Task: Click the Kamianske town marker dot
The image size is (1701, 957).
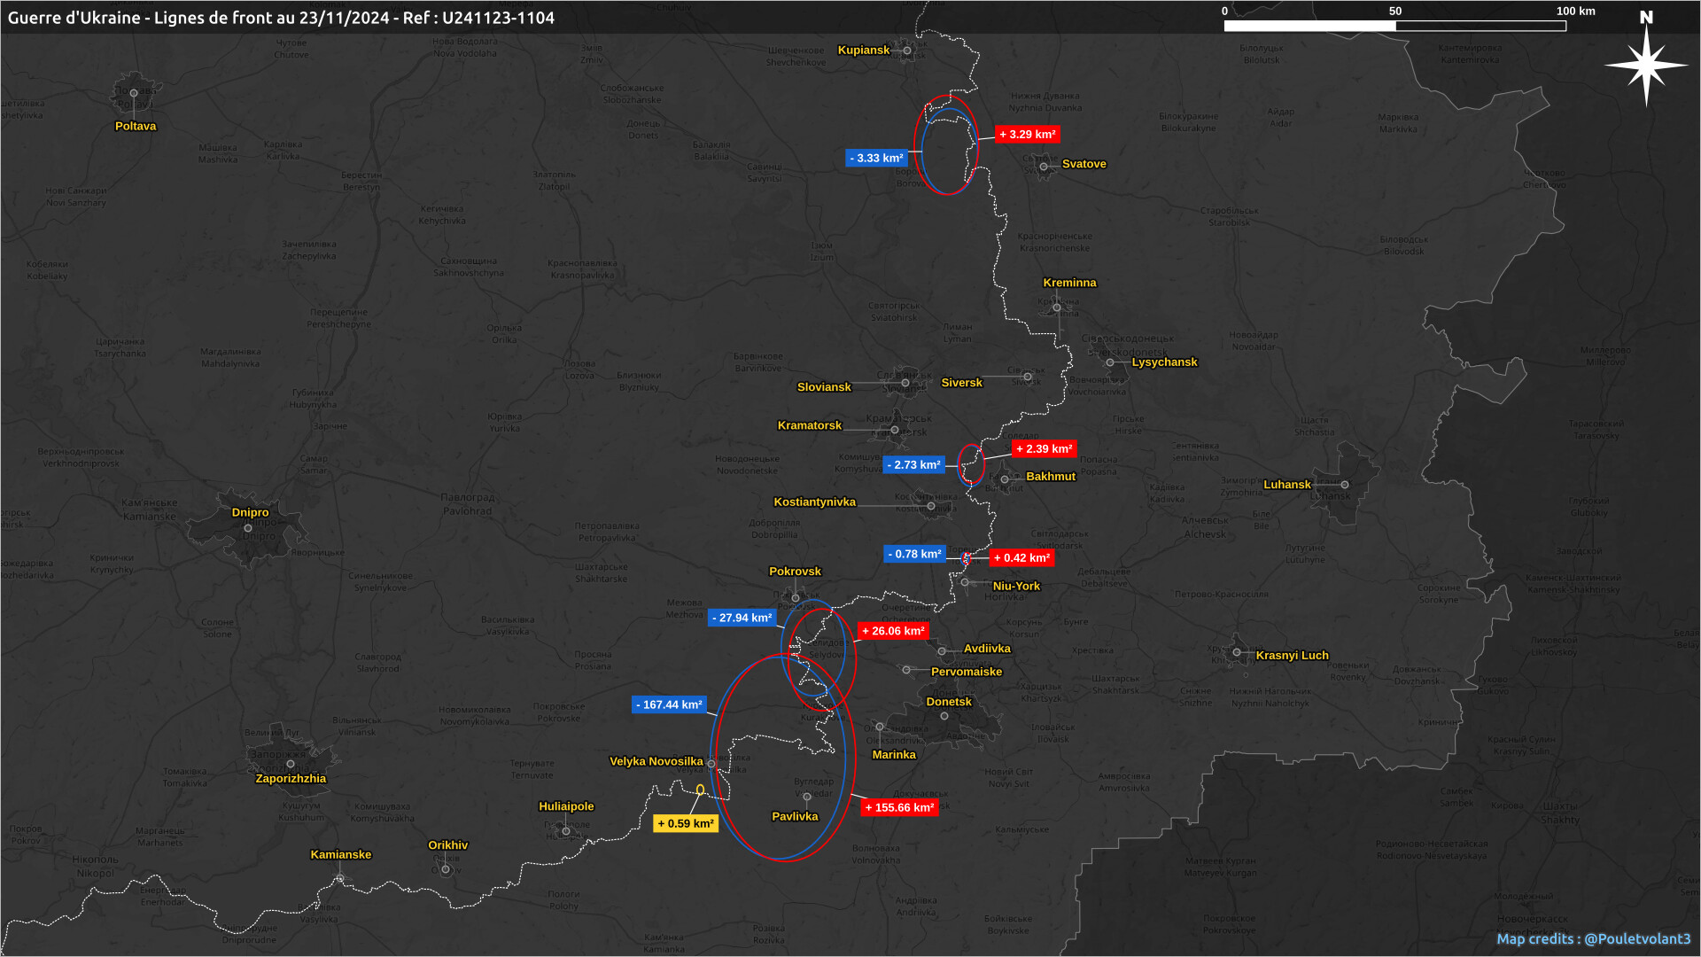Action: [340, 878]
